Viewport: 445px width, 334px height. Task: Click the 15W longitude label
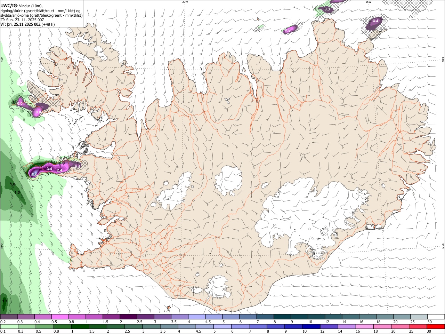(368, 2)
